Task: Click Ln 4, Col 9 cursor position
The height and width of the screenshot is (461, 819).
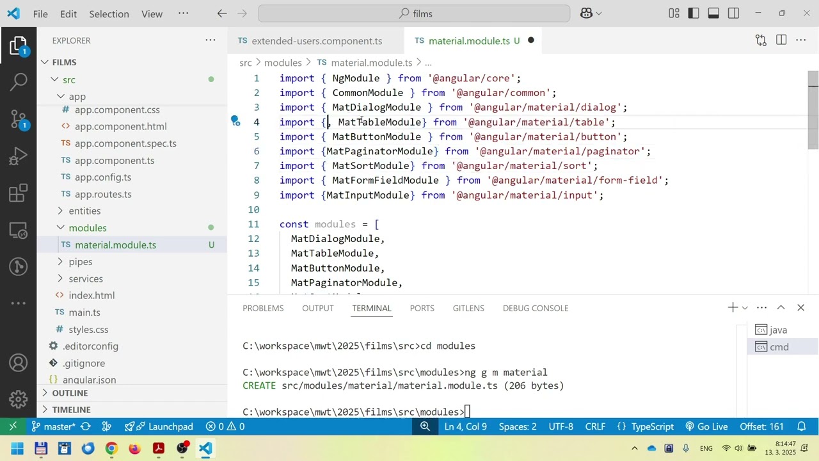Action: coord(466,426)
